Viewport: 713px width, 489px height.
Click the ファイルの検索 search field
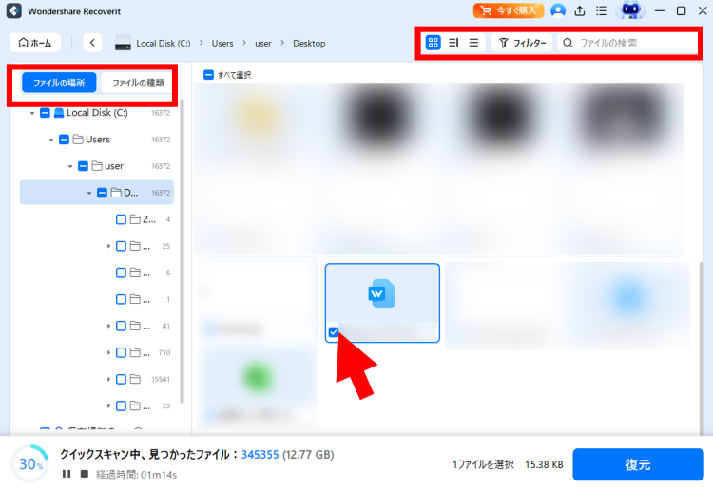pyautogui.click(x=627, y=43)
